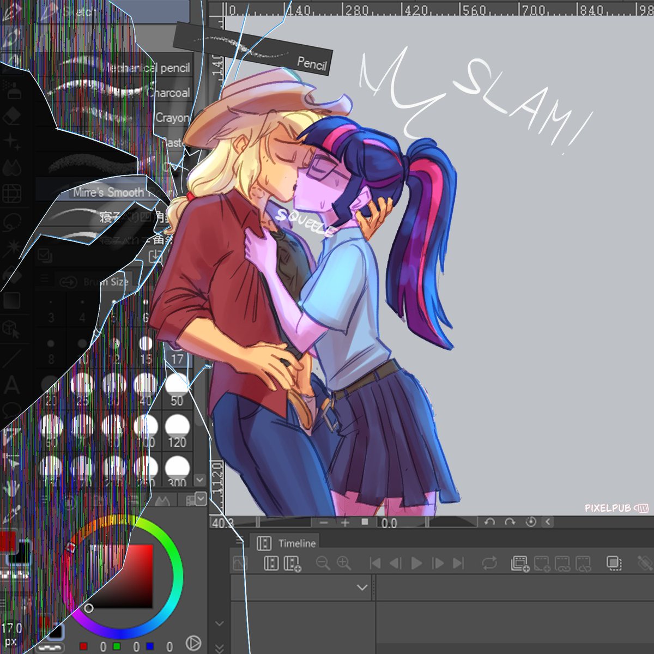Advance to the next frame
Image resolution: width=654 pixels, height=654 pixels.
438,563
